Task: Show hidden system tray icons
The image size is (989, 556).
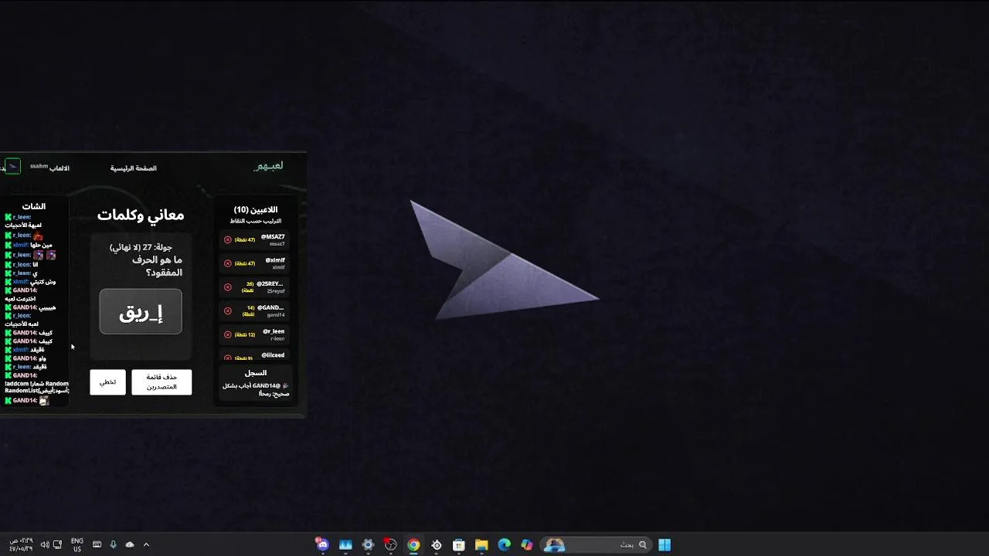Action: coord(146,544)
